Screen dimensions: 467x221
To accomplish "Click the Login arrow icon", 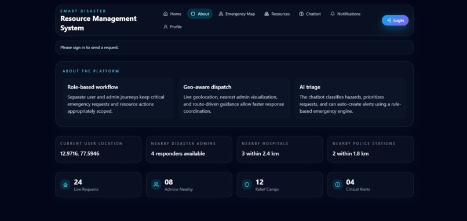I will pos(389,20).
